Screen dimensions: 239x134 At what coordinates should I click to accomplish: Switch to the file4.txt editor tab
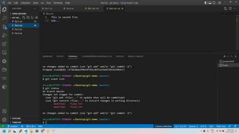pyautogui.click(x=70, y=9)
